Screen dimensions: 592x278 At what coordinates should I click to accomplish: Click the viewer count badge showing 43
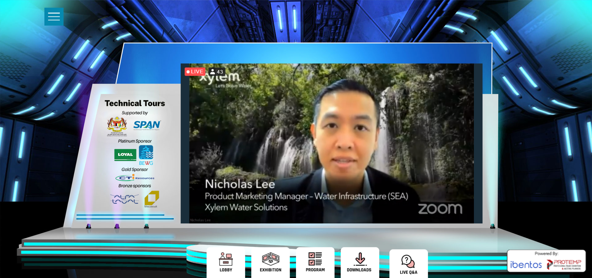(217, 72)
